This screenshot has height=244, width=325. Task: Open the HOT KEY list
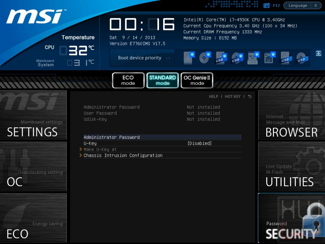click(232, 96)
